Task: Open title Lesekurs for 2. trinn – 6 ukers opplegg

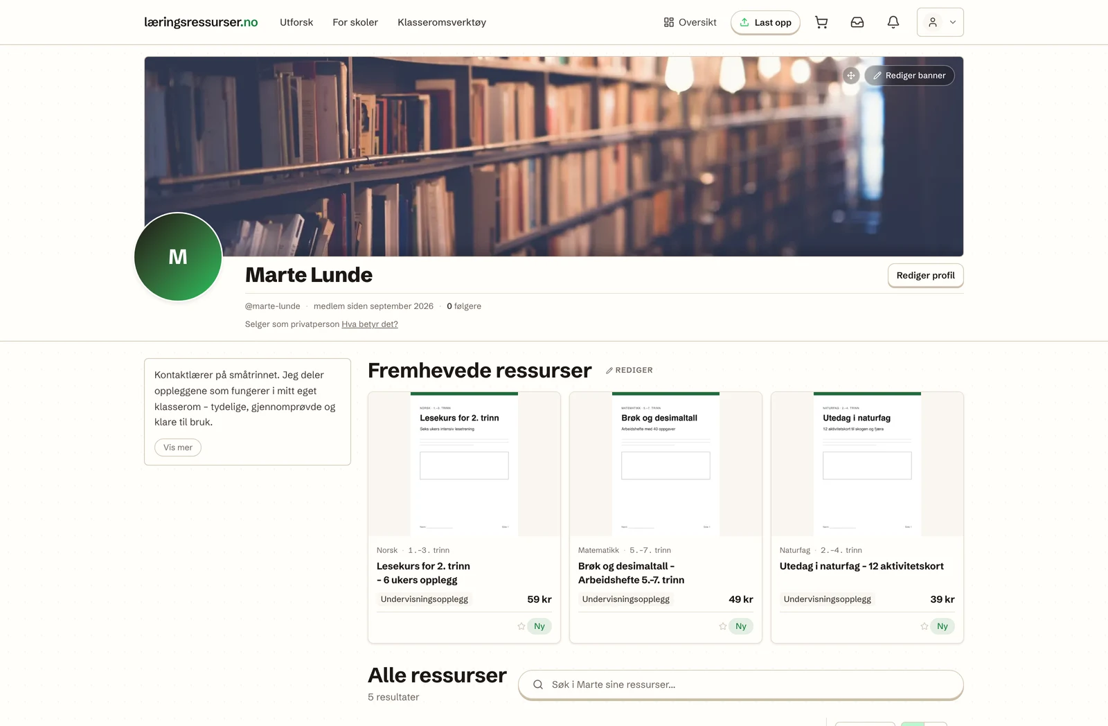Action: pos(423,573)
